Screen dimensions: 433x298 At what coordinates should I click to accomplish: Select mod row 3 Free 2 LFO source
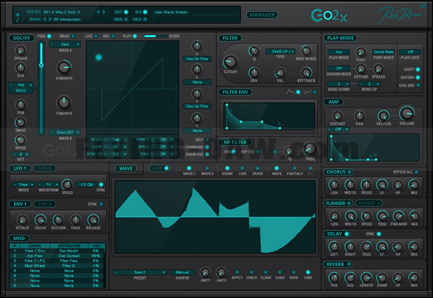click(x=35, y=260)
